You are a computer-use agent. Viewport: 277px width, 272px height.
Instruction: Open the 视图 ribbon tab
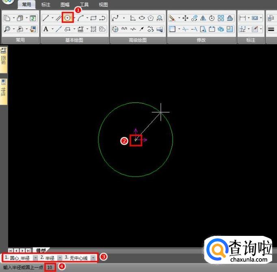pos(103,5)
